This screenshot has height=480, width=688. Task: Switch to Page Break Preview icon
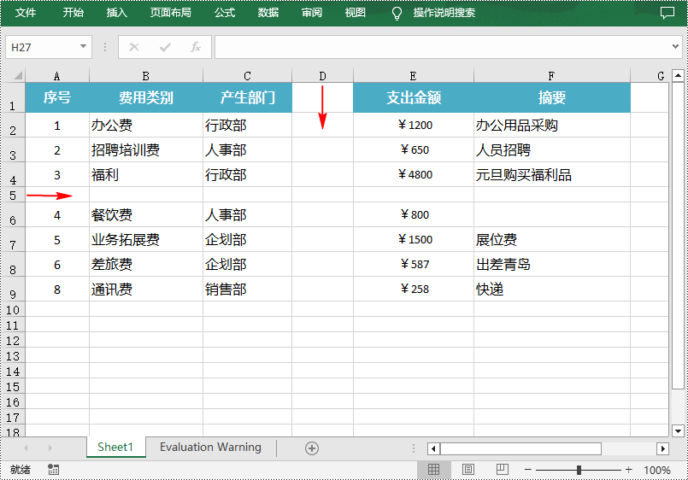point(503,470)
